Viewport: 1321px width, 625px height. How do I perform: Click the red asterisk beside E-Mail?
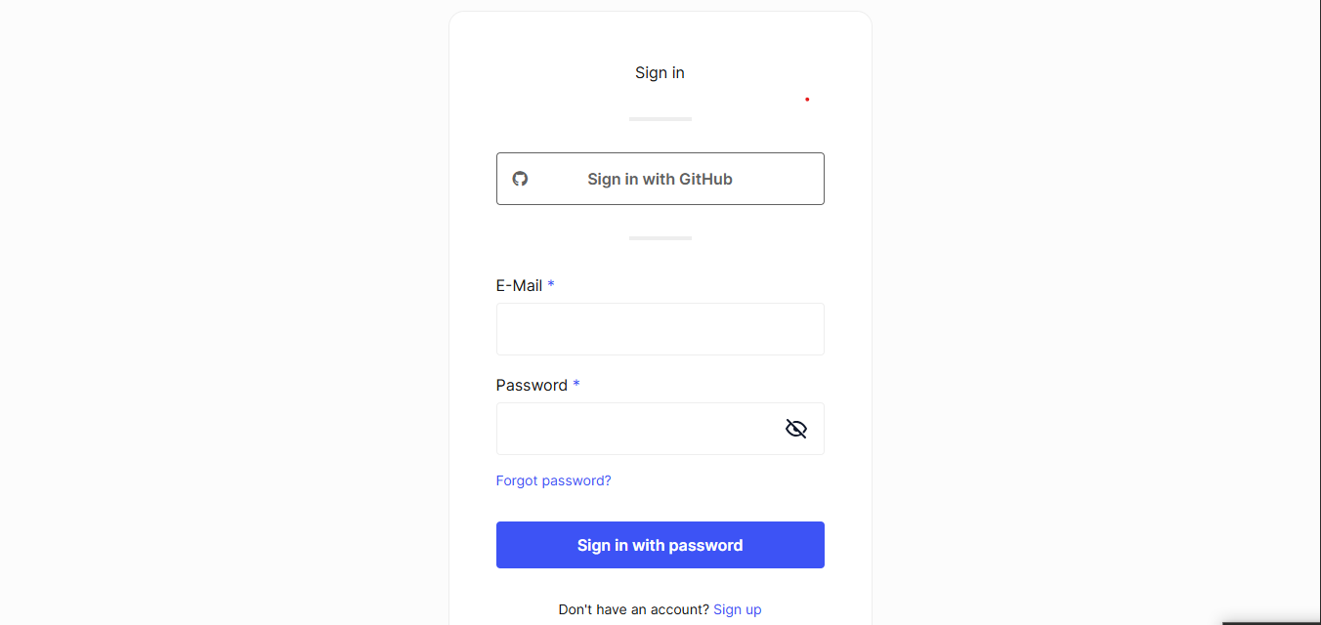point(550,284)
